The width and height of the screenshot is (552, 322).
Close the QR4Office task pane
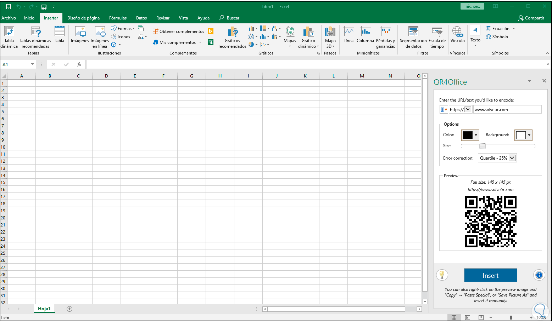coord(544,81)
